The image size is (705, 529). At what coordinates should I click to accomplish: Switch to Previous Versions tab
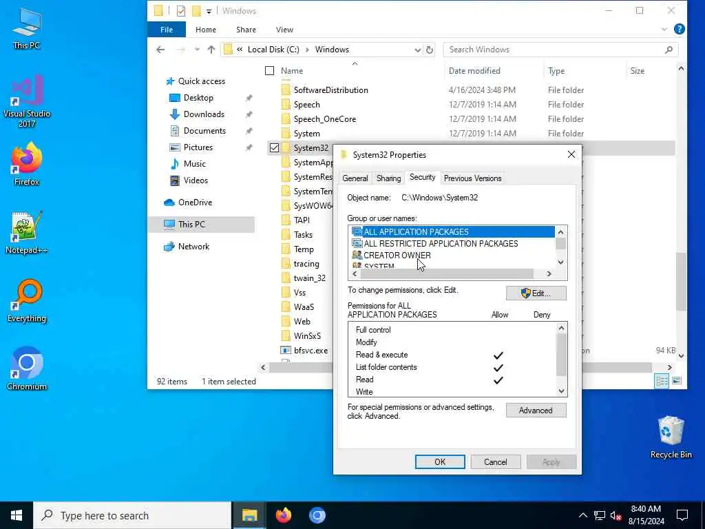coord(472,178)
